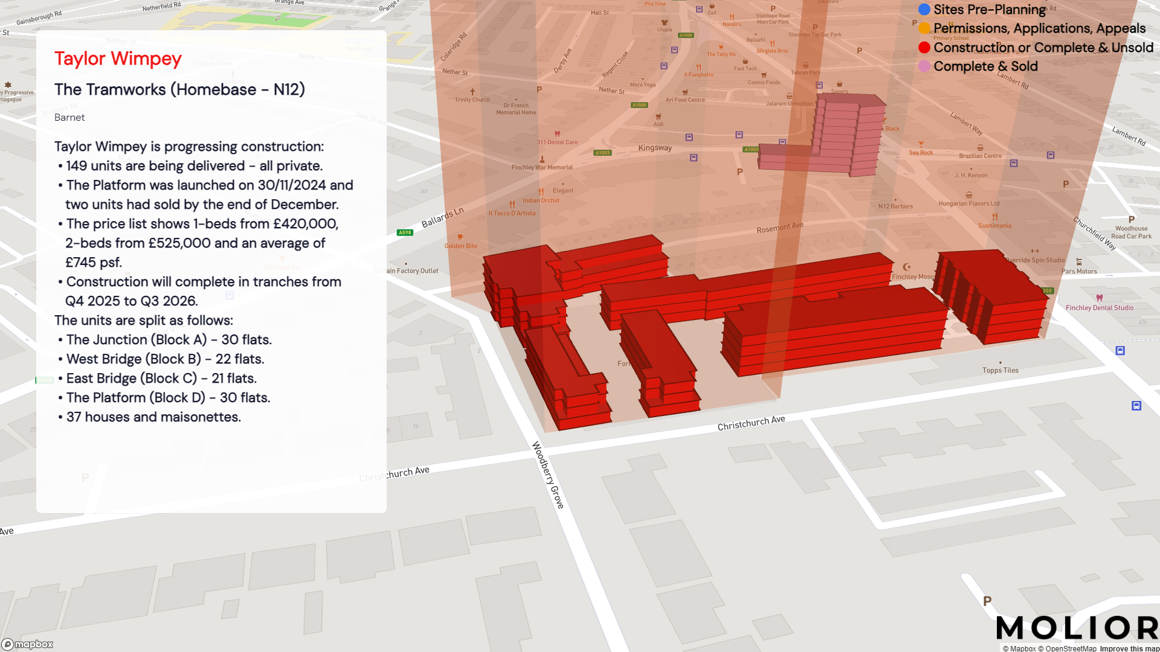
Task: Click the Sea Rock bar icon
Action: pyautogui.click(x=921, y=144)
